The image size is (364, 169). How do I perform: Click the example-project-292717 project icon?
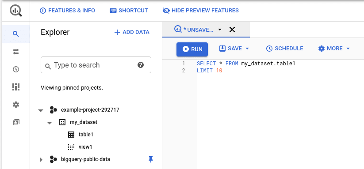point(54,110)
